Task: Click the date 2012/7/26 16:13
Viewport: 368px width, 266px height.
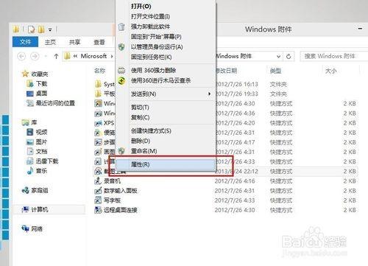Action: (236, 84)
